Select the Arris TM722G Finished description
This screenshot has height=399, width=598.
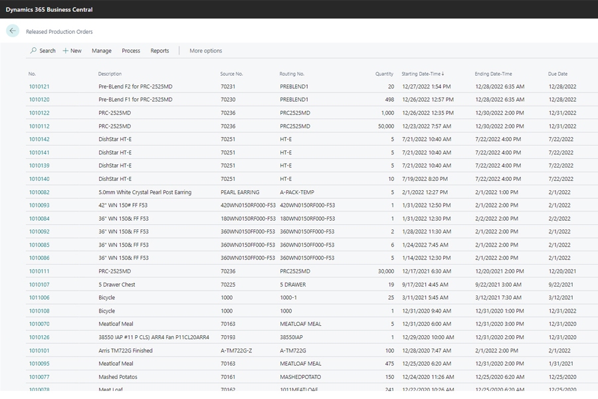point(126,351)
